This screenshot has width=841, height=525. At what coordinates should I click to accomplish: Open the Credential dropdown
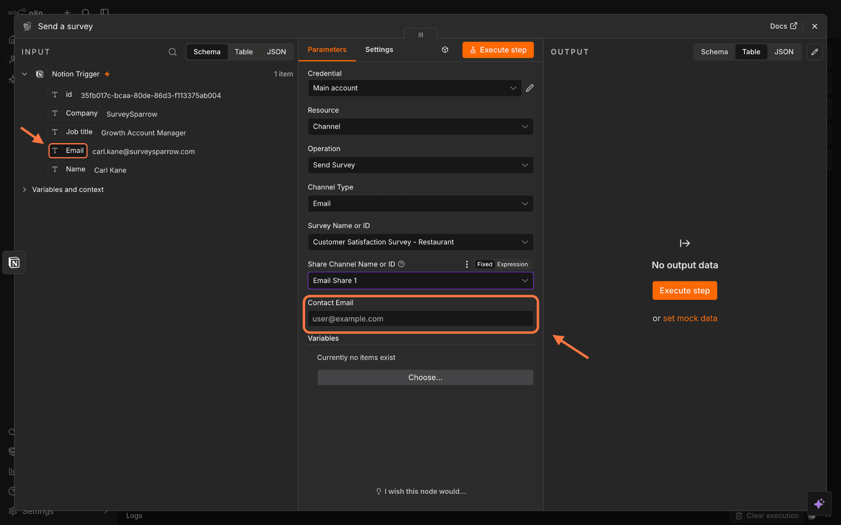[x=415, y=88]
